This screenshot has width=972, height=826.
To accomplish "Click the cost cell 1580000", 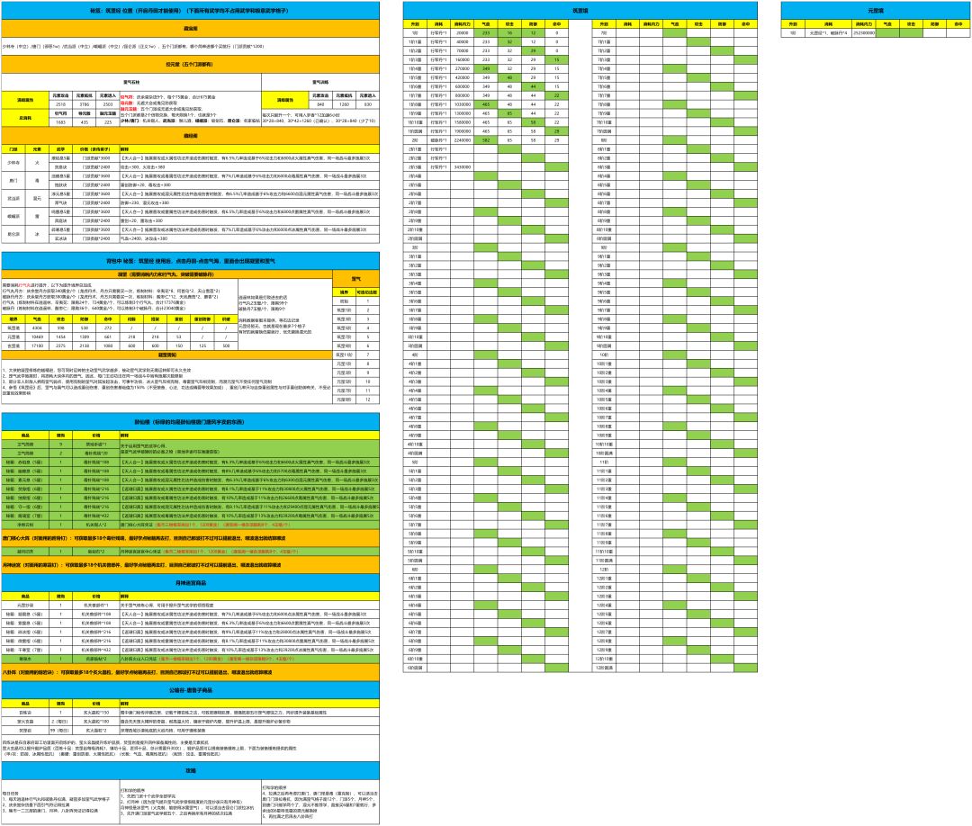I will click(x=463, y=122).
